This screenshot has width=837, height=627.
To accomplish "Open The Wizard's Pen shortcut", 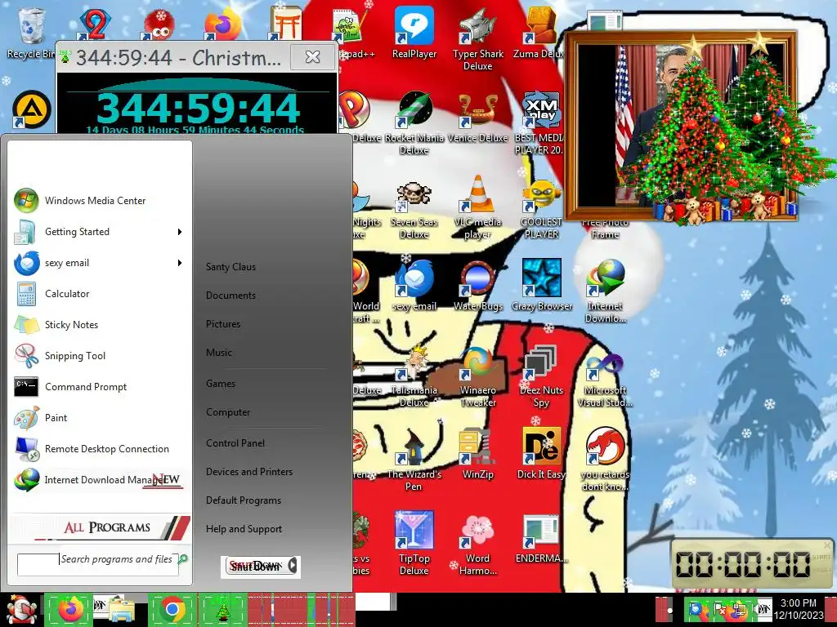I will [x=414, y=460].
